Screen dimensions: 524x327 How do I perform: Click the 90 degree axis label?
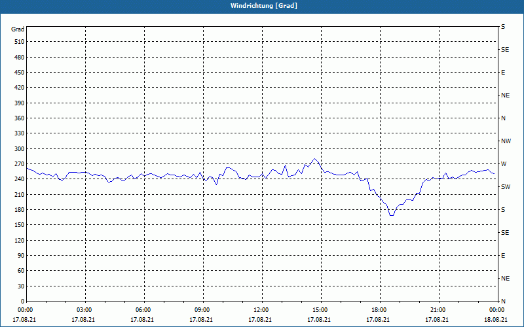[x=21, y=256]
